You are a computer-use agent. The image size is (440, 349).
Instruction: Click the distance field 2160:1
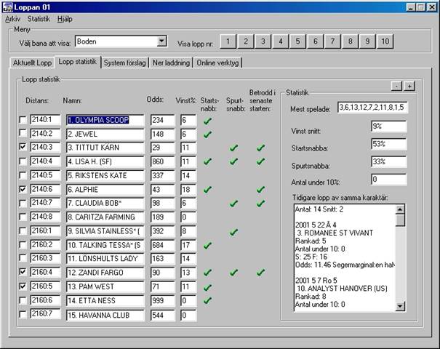(x=46, y=231)
